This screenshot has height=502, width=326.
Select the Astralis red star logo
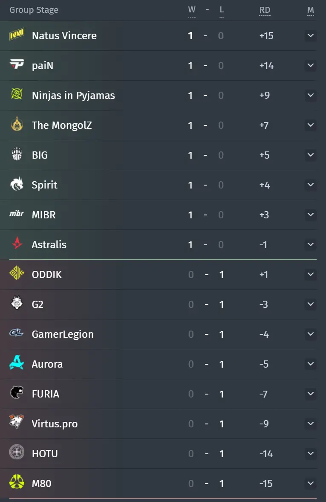click(17, 243)
